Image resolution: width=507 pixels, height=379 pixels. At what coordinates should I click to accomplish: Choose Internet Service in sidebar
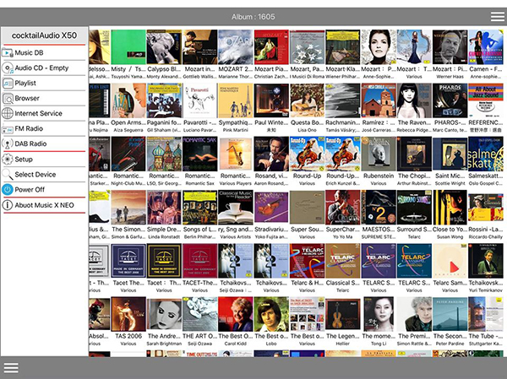[x=44, y=113]
